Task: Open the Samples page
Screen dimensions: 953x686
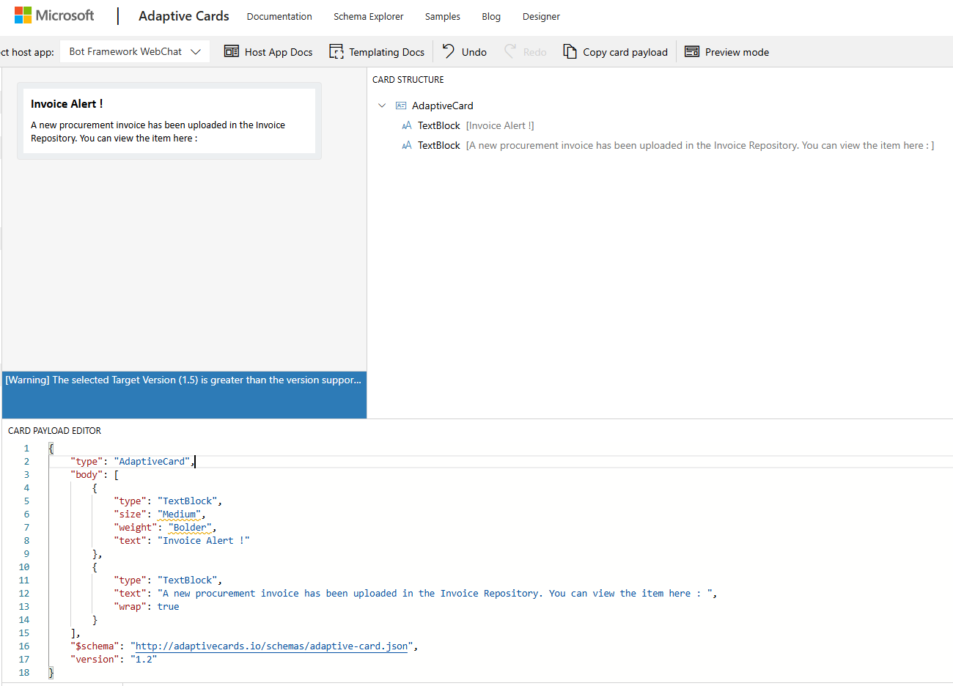Action: tap(443, 16)
